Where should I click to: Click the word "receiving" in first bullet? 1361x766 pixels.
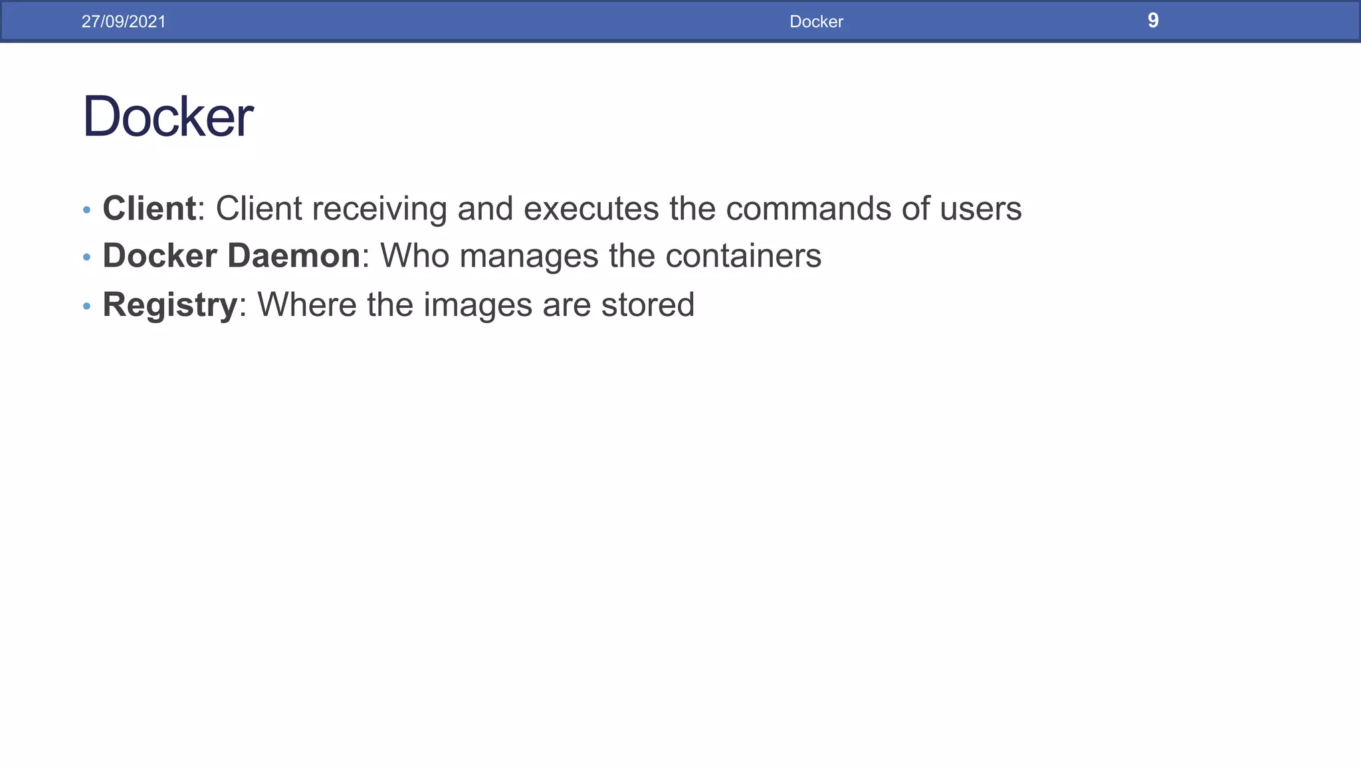[379, 209]
